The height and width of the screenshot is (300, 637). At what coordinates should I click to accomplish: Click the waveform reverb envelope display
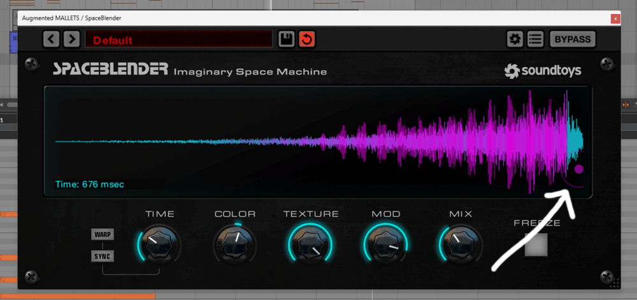click(318, 141)
